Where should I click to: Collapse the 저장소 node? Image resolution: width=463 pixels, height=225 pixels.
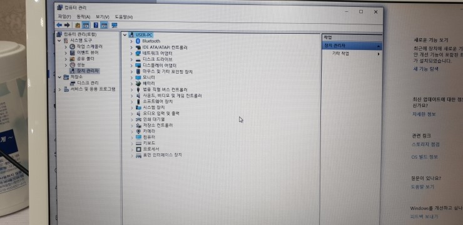coord(59,77)
